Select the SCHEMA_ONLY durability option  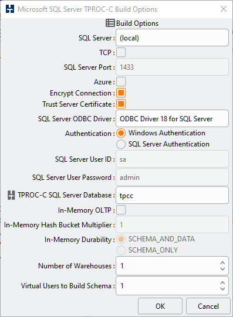[121, 250]
